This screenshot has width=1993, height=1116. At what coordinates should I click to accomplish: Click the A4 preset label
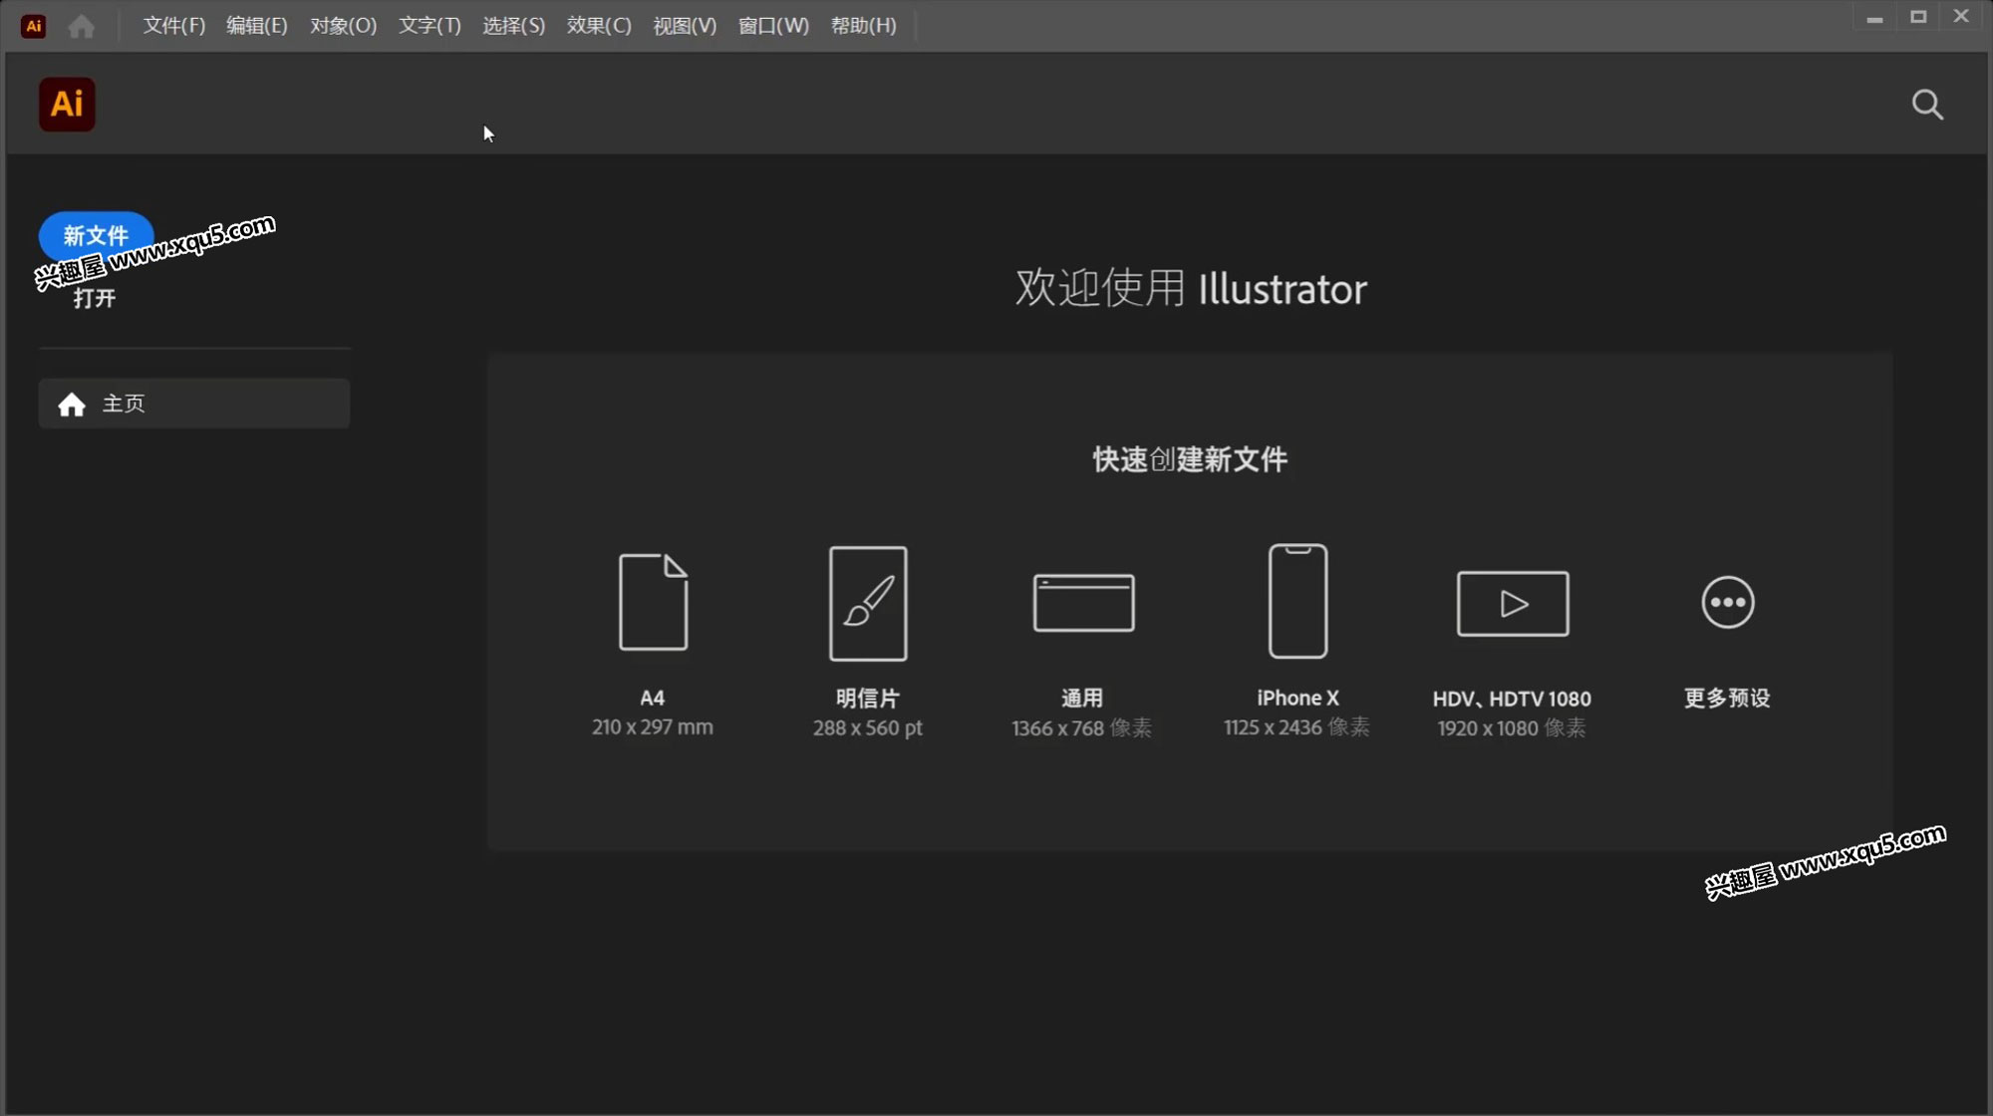point(653,697)
